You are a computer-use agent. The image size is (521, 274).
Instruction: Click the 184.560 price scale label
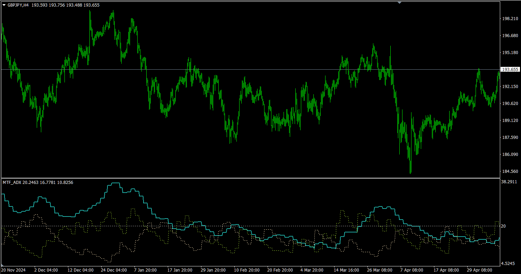[x=510, y=171]
